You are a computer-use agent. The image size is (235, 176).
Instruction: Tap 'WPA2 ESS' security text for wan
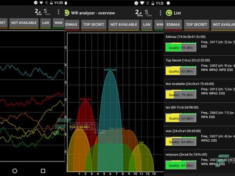point(209,140)
